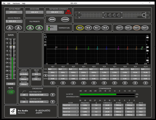This screenshot has width=156, height=120.
Task: Click the Limiter Threshold value field
Action: pos(24,74)
